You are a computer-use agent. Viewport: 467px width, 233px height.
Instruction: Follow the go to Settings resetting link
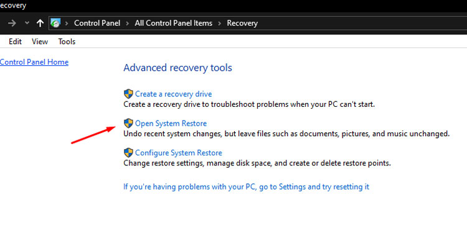click(247, 187)
